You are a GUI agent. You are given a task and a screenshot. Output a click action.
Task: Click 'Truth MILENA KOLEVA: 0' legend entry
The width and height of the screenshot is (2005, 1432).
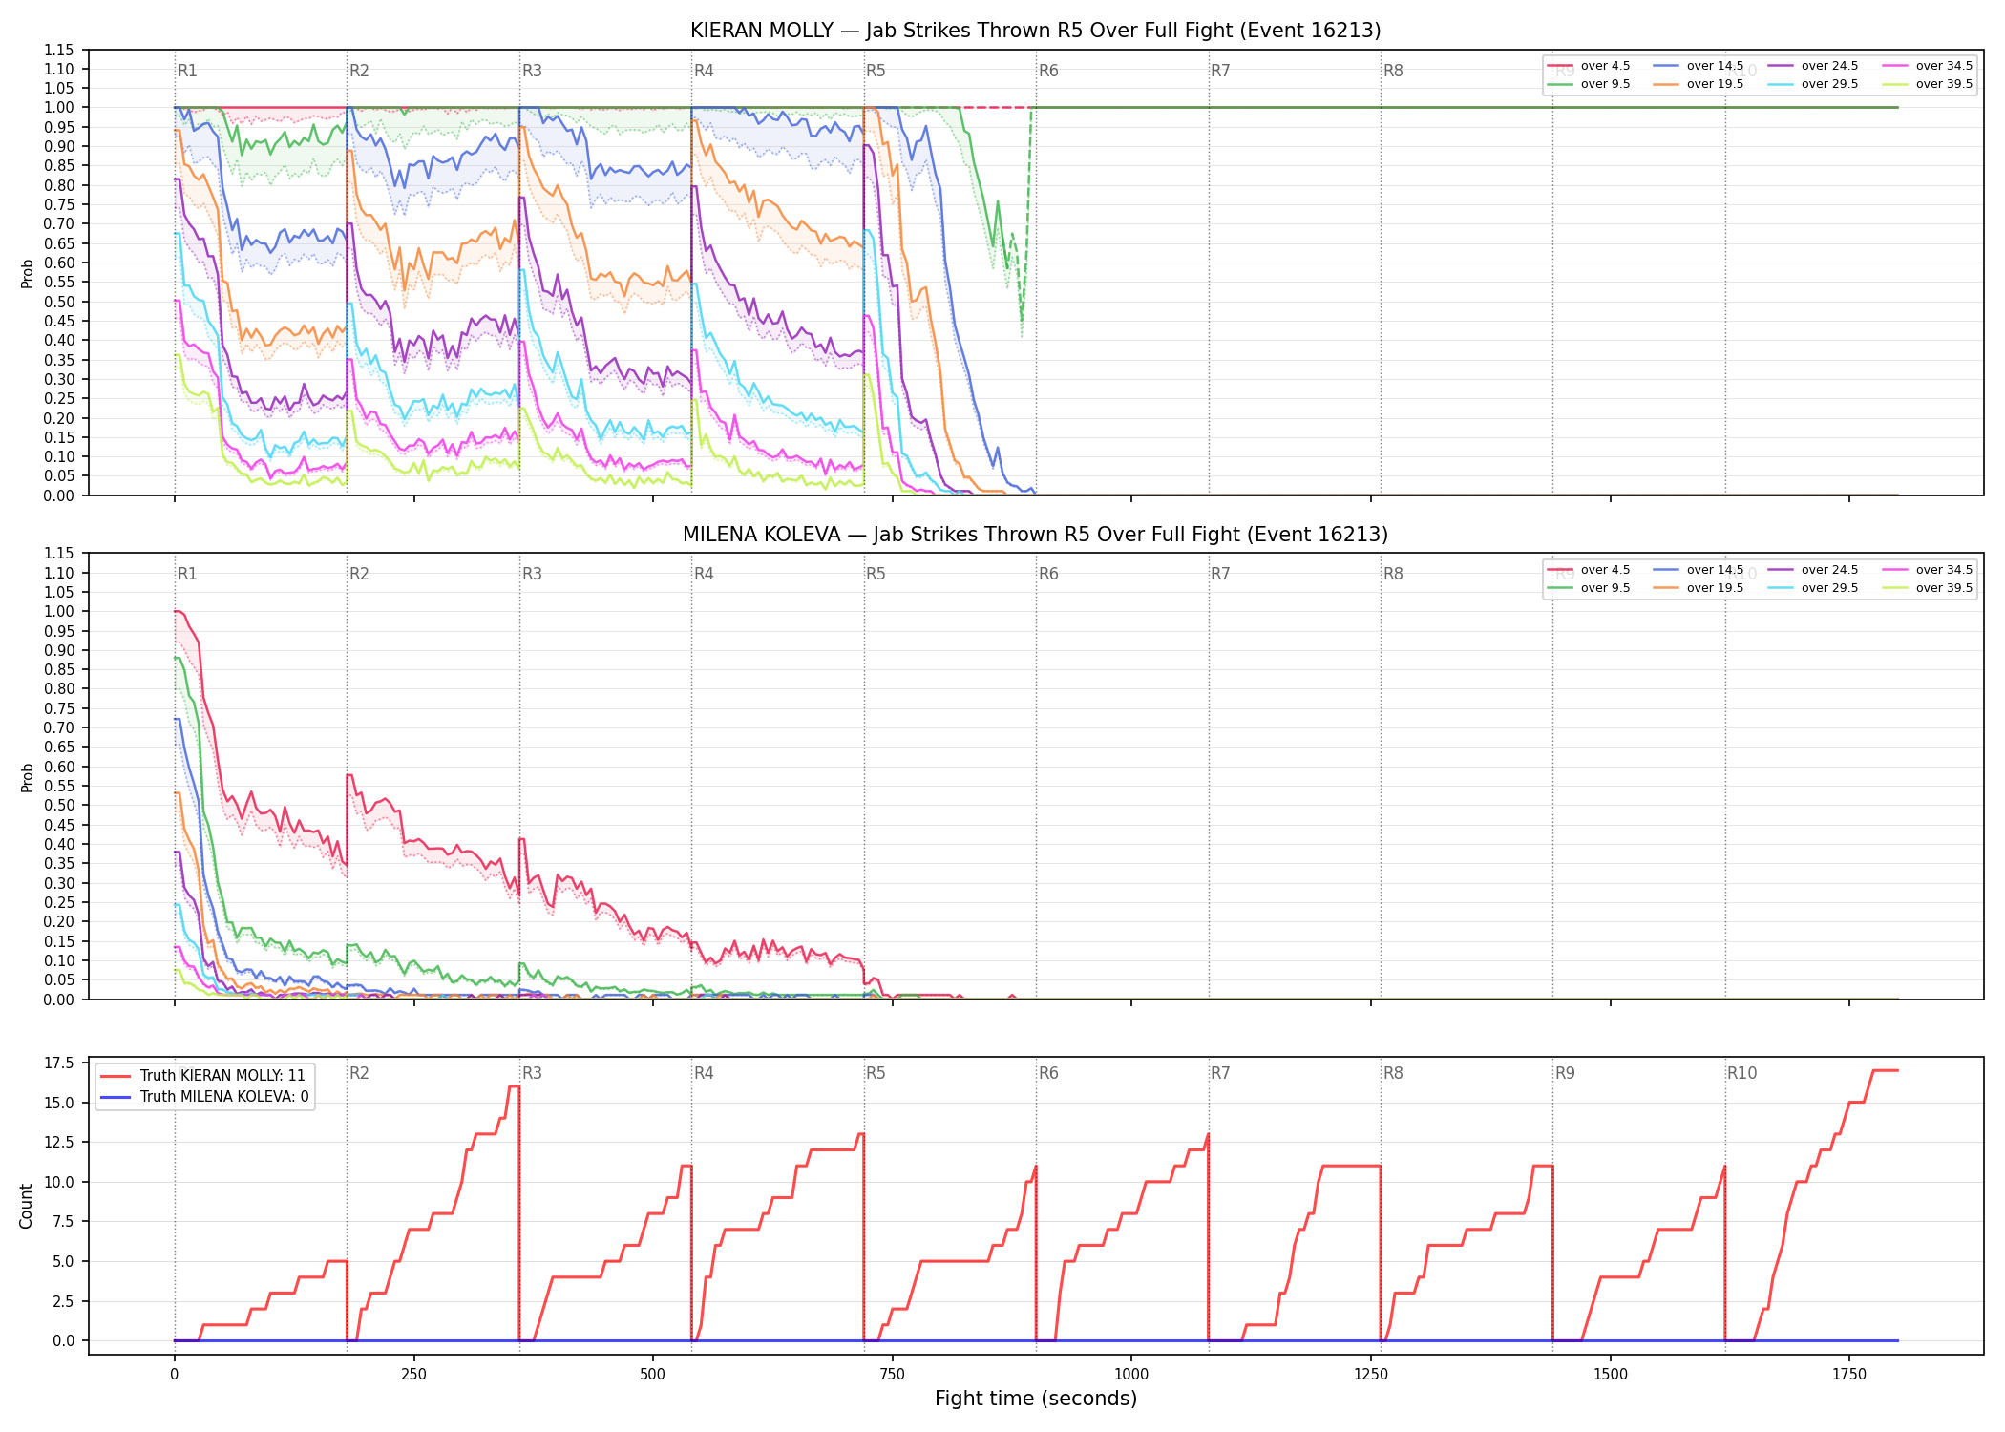(205, 1097)
